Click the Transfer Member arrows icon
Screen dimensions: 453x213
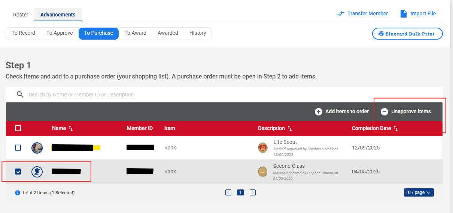pyautogui.click(x=340, y=14)
